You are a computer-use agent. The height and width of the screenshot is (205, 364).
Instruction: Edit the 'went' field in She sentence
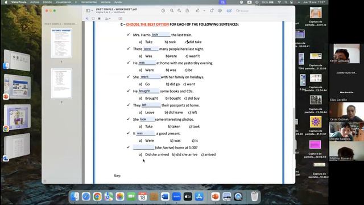[x=150, y=77]
